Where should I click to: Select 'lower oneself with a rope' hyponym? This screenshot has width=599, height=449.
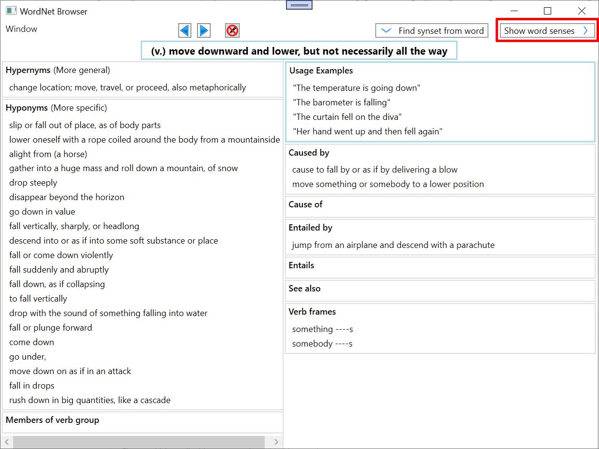click(144, 140)
